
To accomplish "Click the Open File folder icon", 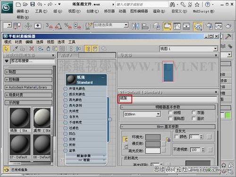I will point(25,4).
